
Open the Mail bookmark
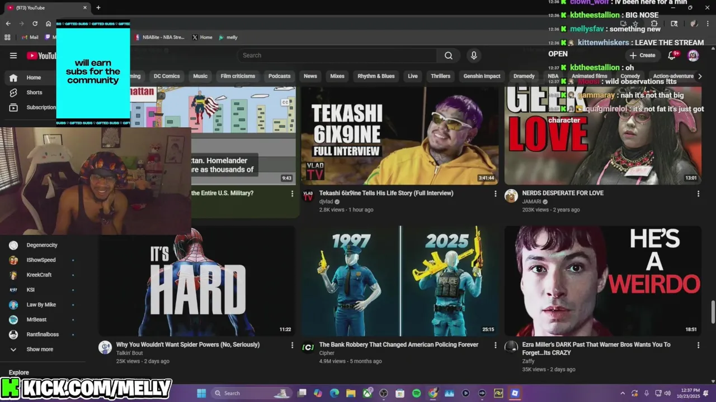click(x=30, y=37)
